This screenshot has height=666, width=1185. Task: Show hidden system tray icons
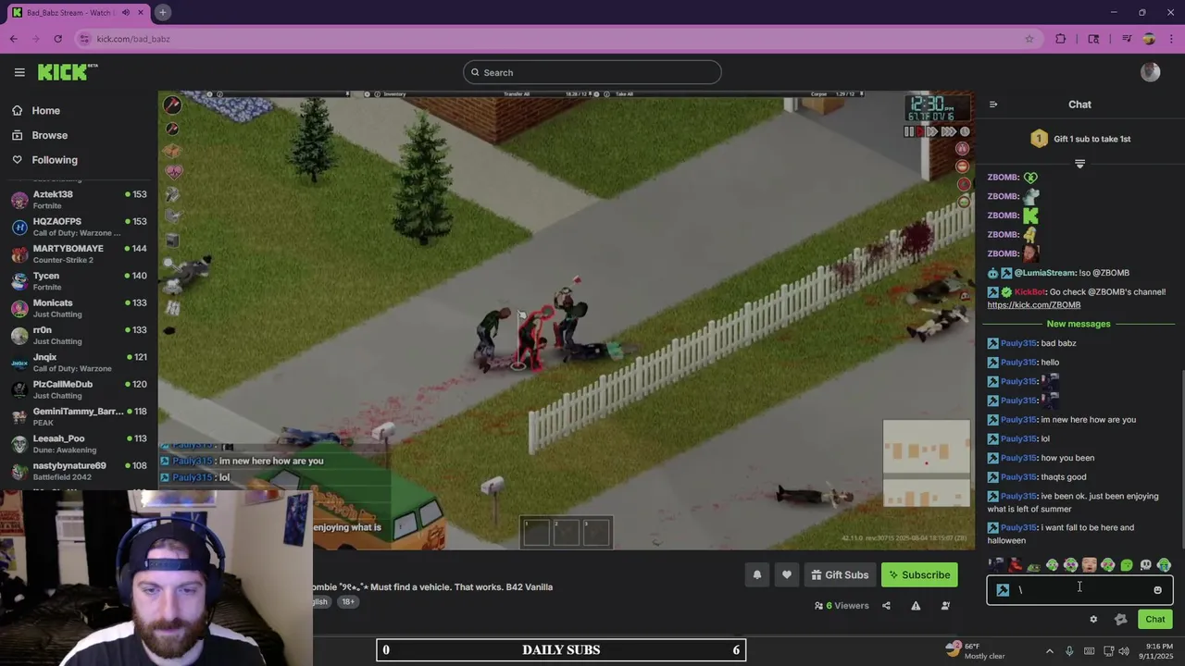tap(1049, 651)
